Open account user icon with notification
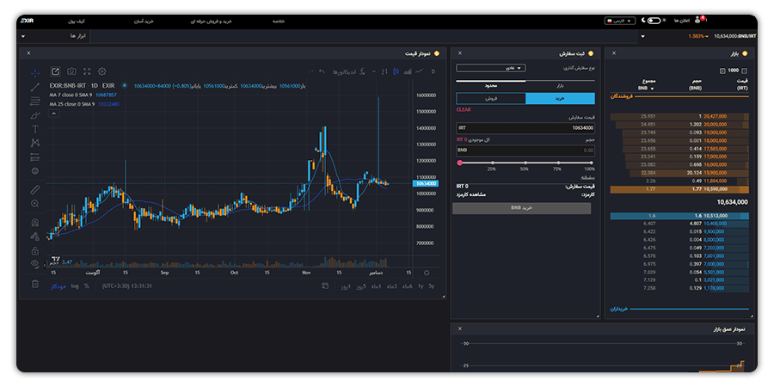 pos(698,21)
